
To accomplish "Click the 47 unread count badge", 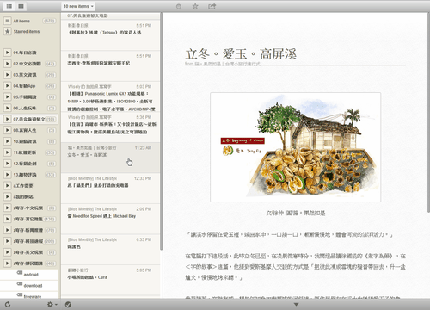I will (50, 64).
